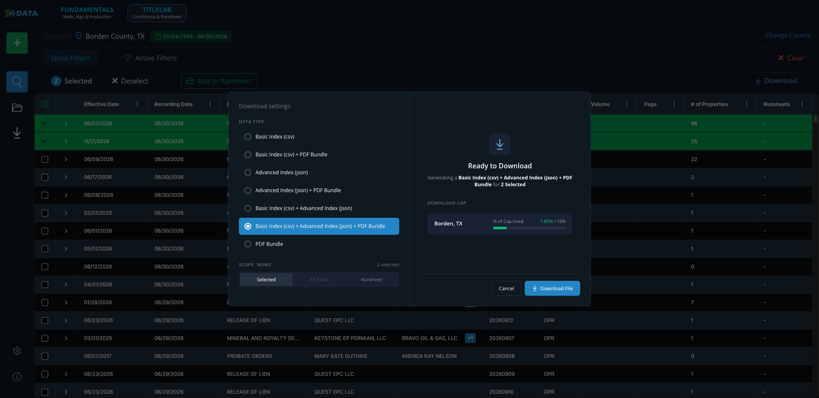Set scope to Selected

click(x=266, y=280)
